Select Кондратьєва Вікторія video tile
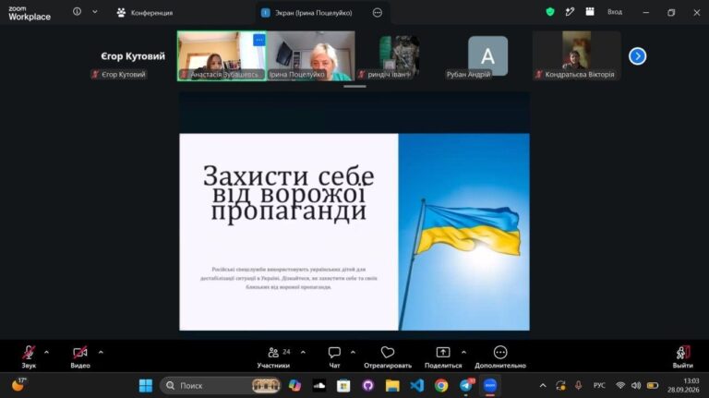709x398 pixels. point(576,56)
